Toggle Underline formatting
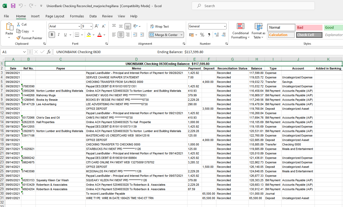Screen dimensions: 343x207 point(65,35)
